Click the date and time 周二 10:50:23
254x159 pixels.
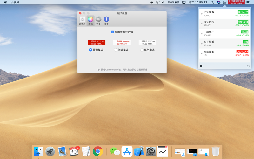coord(197,2)
